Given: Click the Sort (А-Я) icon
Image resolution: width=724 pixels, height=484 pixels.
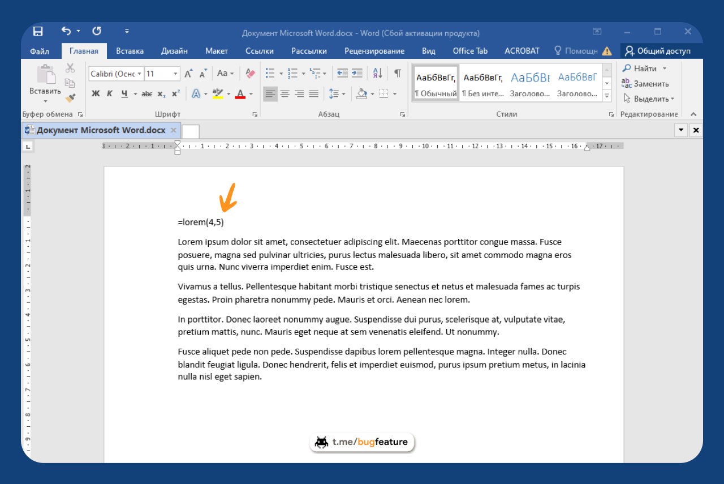Looking at the screenshot, I should 378,74.
